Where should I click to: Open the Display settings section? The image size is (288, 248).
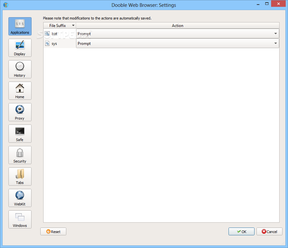20,48
